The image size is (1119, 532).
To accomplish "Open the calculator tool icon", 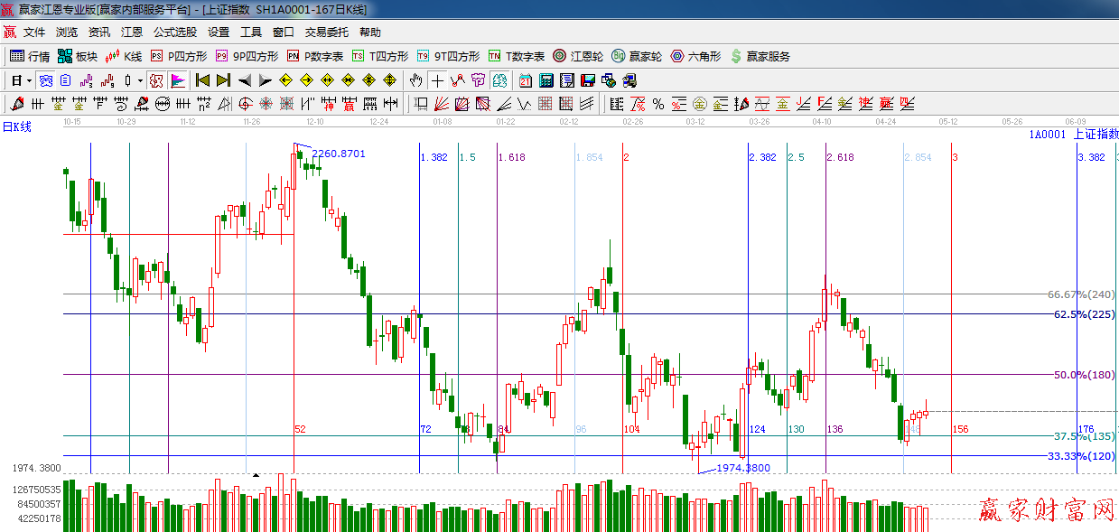I will (546, 80).
